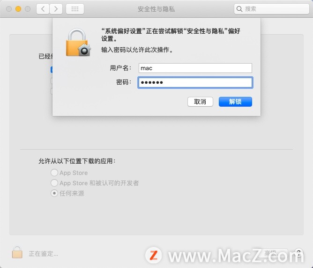Open the show-all preferences grid
The width and height of the screenshot is (313, 268).
75,9
